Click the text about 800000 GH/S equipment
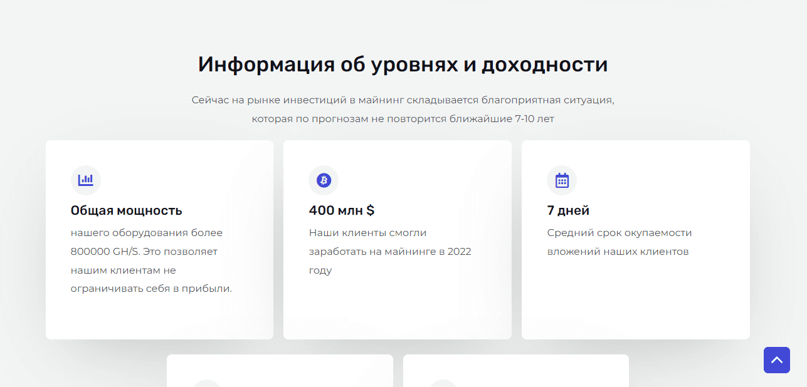The width and height of the screenshot is (807, 387). [151, 261]
